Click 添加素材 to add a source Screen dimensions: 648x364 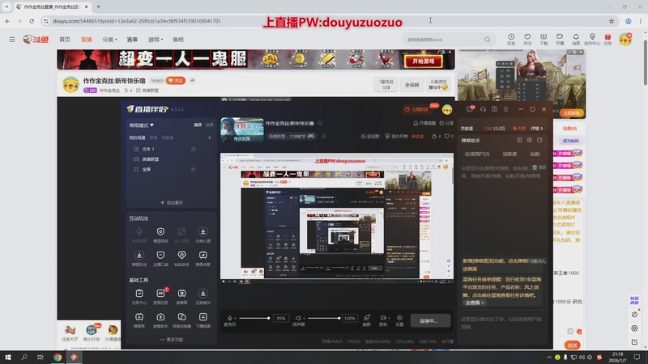(x=172, y=203)
